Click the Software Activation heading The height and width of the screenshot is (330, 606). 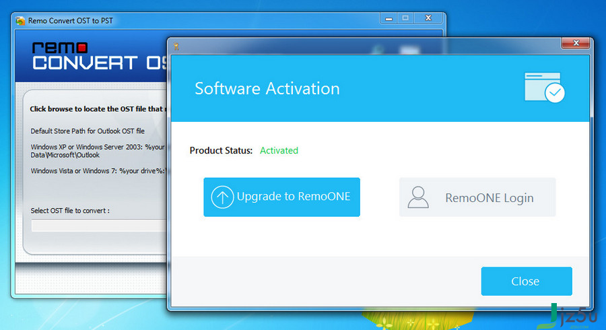(x=267, y=88)
